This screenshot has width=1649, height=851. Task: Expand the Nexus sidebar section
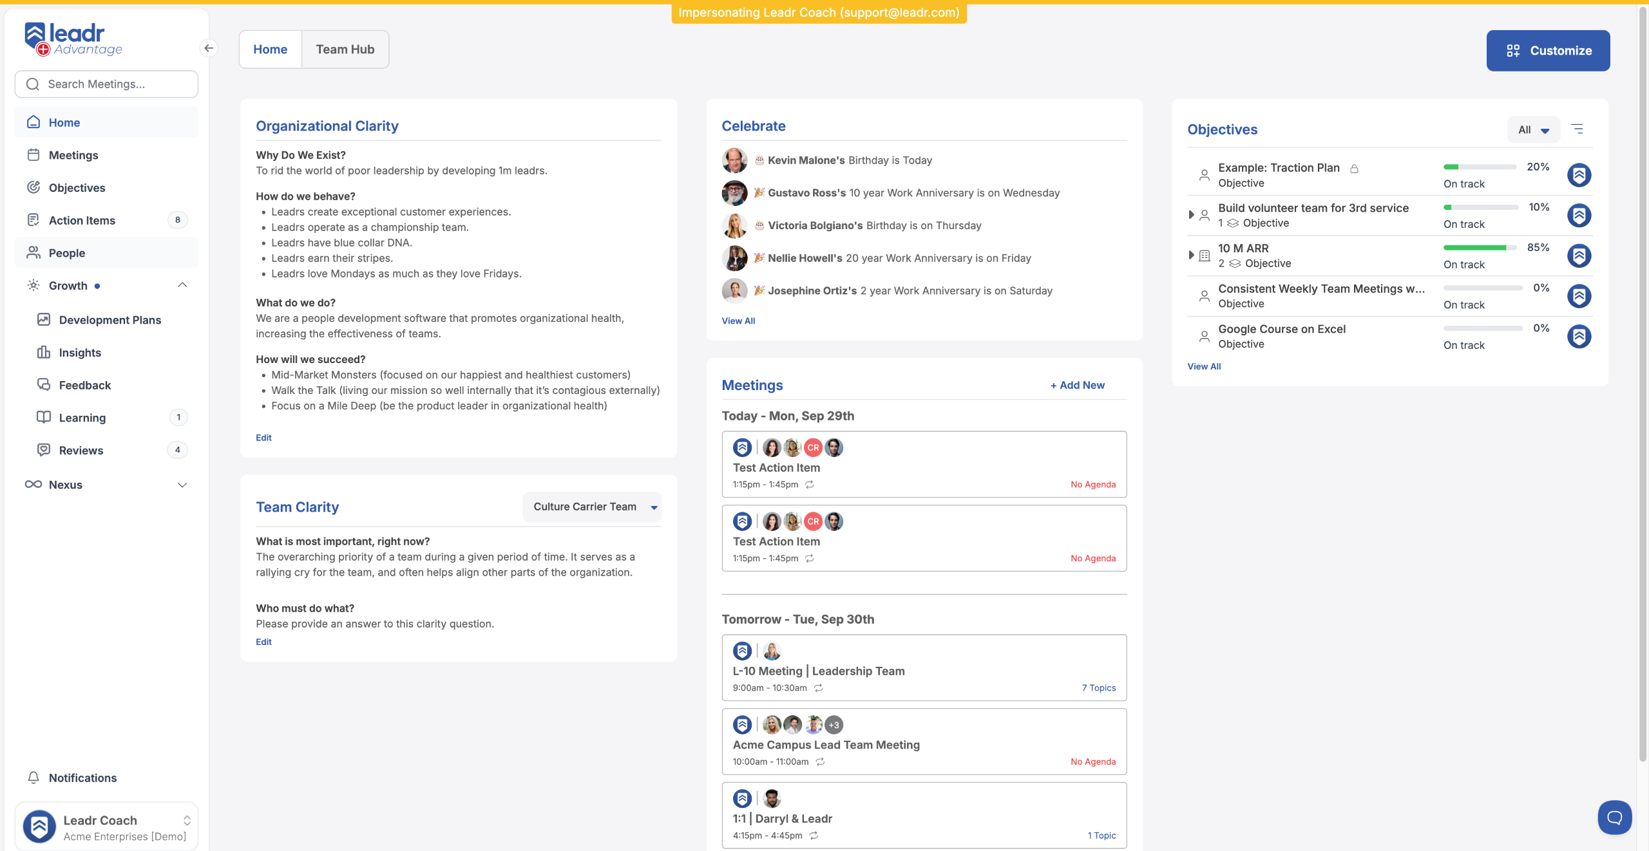click(x=182, y=485)
